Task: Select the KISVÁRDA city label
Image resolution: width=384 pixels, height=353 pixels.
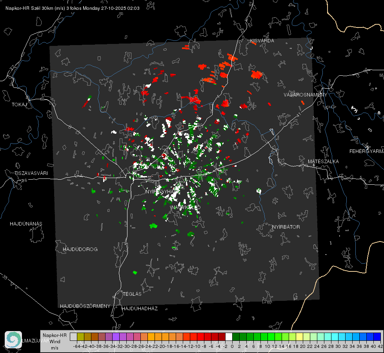Action: pos(262,41)
